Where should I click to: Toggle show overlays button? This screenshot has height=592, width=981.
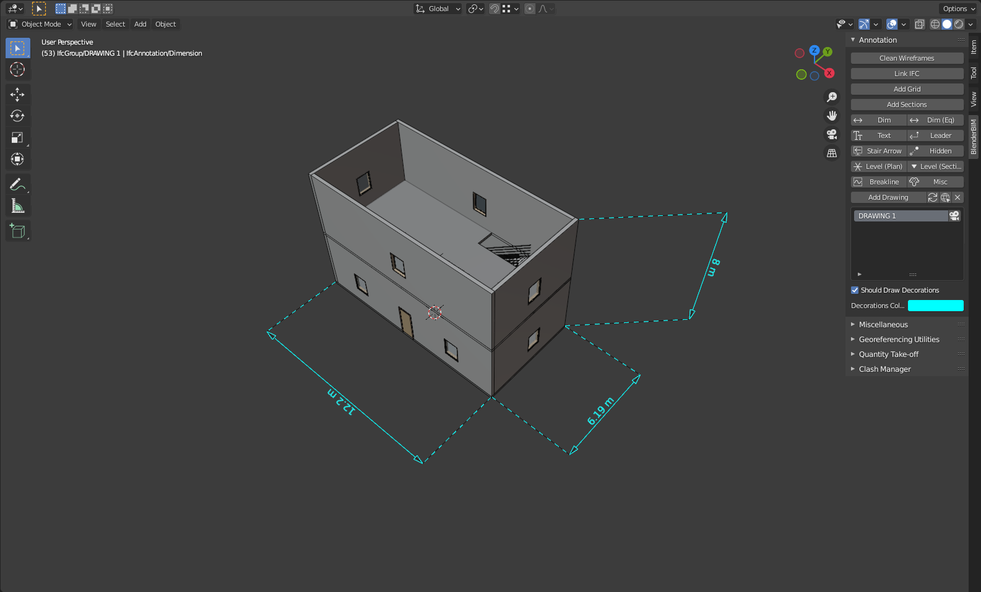[892, 24]
